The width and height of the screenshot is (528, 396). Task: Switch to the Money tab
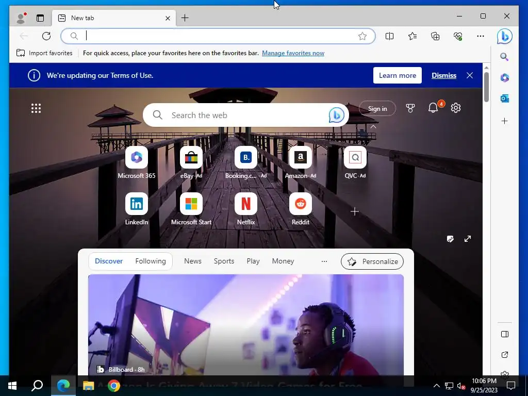(x=283, y=261)
